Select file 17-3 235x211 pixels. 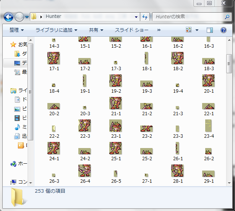click(115, 63)
